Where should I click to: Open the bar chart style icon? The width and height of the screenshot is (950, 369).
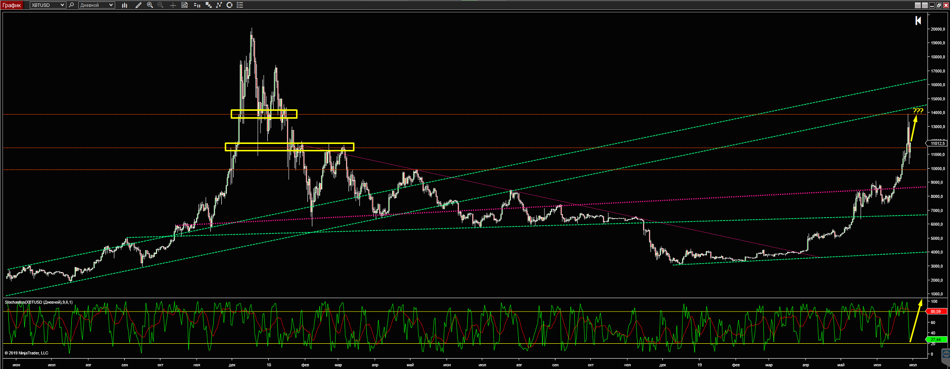click(x=125, y=5)
